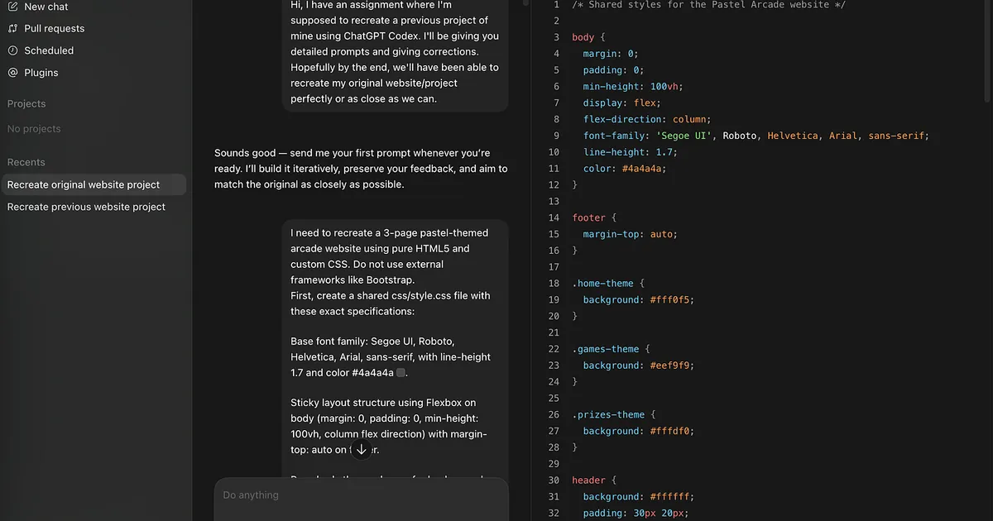The height and width of the screenshot is (521, 993).
Task: Click the scroll-to-bottom arrow button
Action: (361, 450)
